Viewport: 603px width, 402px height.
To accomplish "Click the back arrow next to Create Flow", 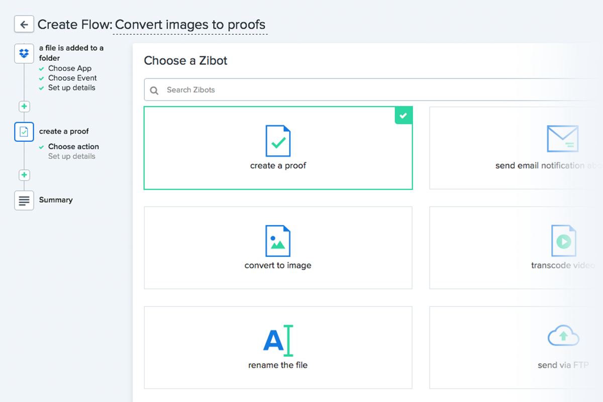I will click(24, 24).
